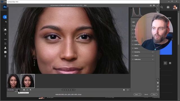Expand the Color Grading panel
Screen dimensions: 180x101
[x=133, y=44]
